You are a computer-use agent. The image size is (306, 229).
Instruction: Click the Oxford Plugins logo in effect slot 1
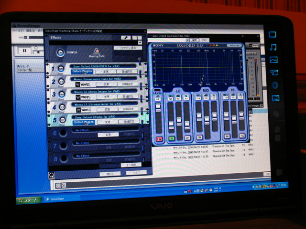pos(82,72)
